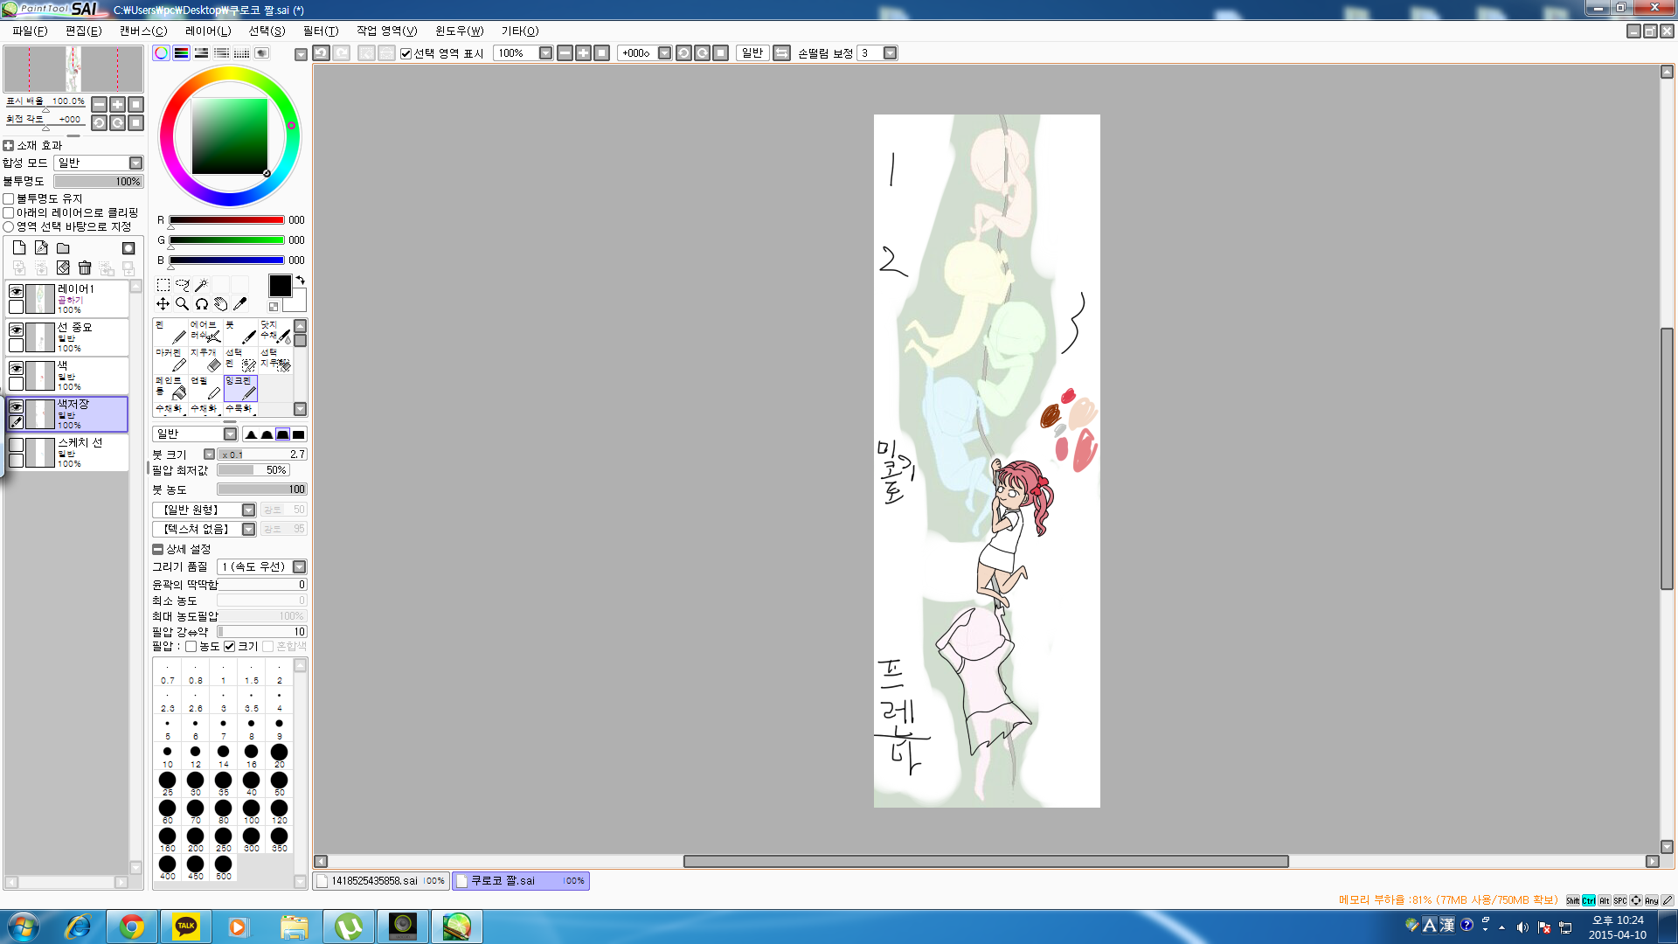This screenshot has height=944, width=1678.
Task: Hide the 레이어1 layer visibility eye
Action: tap(16, 291)
